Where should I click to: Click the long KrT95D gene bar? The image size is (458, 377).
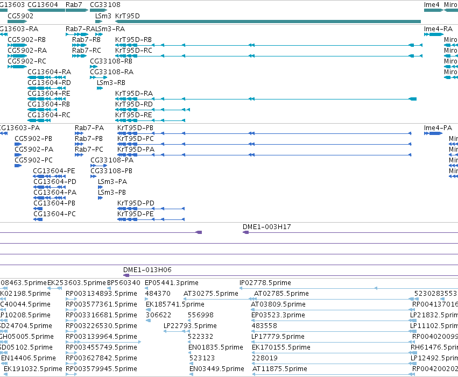click(268, 22)
